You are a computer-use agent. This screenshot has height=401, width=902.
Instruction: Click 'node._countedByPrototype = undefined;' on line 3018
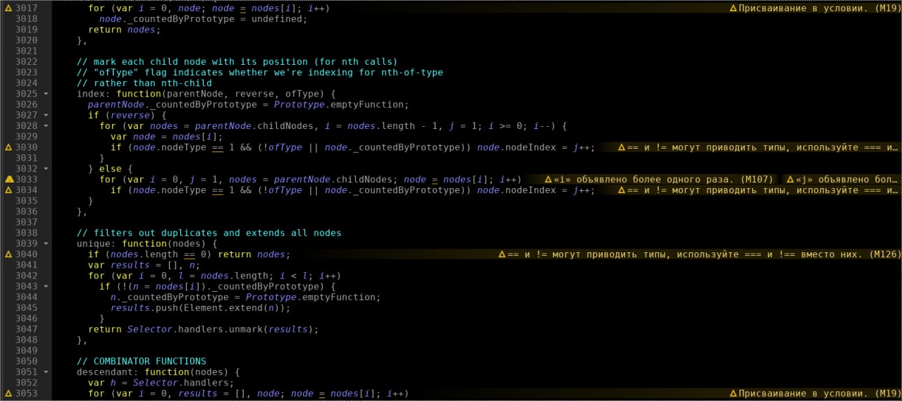pyautogui.click(x=203, y=19)
